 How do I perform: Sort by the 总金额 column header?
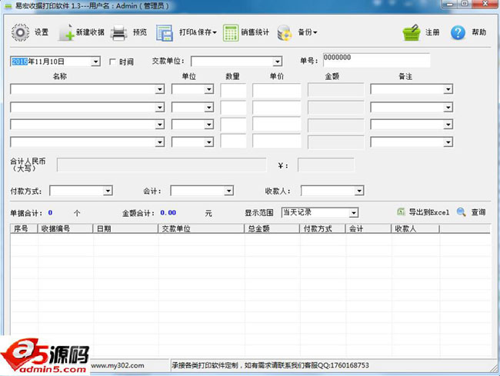click(x=272, y=228)
